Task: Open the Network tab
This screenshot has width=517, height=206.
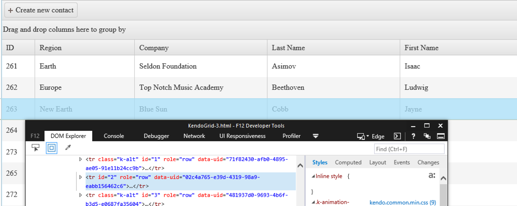Action: 194,136
